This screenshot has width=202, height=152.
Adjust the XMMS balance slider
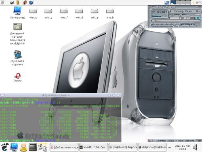point(187,18)
